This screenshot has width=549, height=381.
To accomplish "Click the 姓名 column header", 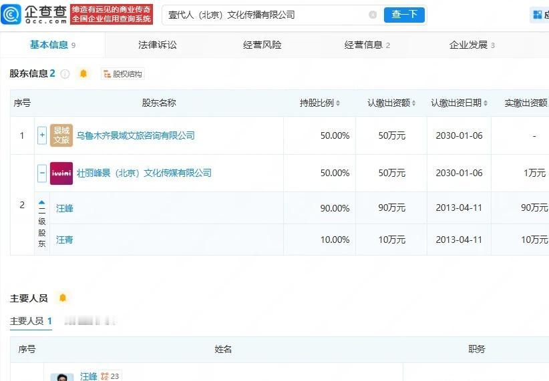I will pyautogui.click(x=223, y=349).
